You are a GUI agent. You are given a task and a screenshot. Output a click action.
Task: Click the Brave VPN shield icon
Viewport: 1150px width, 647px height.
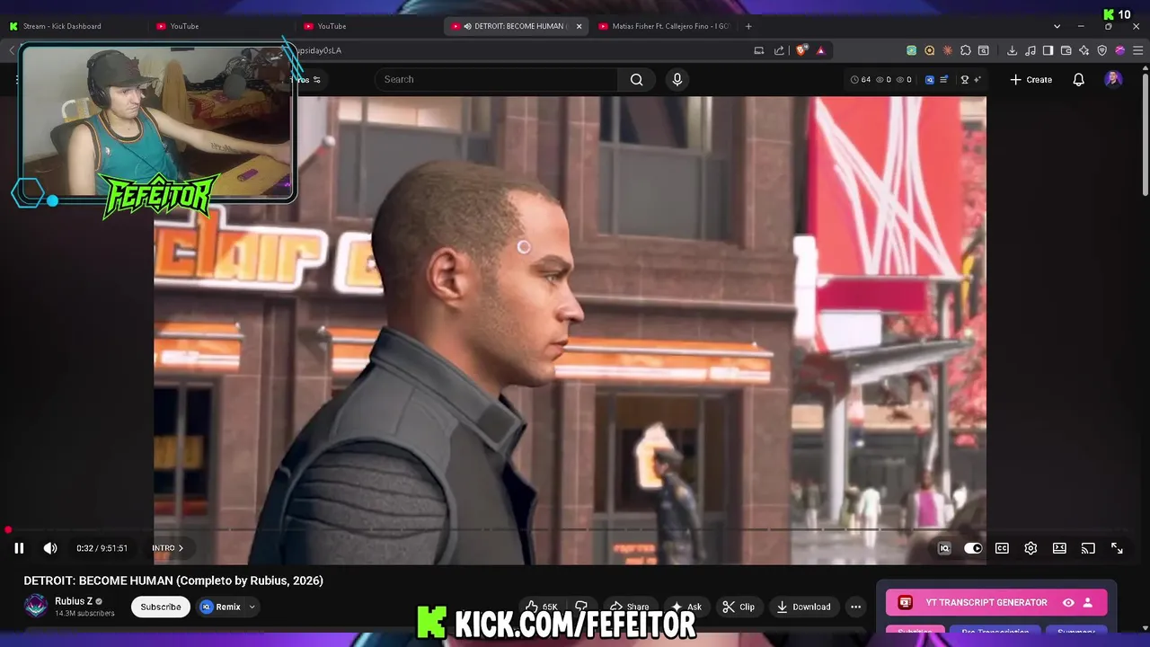[1102, 50]
